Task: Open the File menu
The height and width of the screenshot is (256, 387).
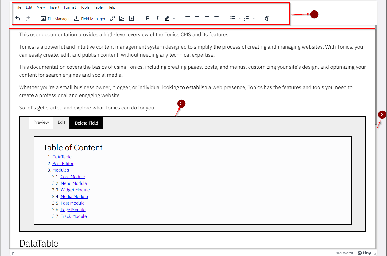Action: pos(18,7)
